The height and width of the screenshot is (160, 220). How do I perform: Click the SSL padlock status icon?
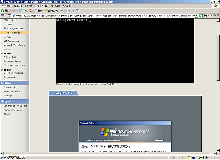click(x=189, y=157)
